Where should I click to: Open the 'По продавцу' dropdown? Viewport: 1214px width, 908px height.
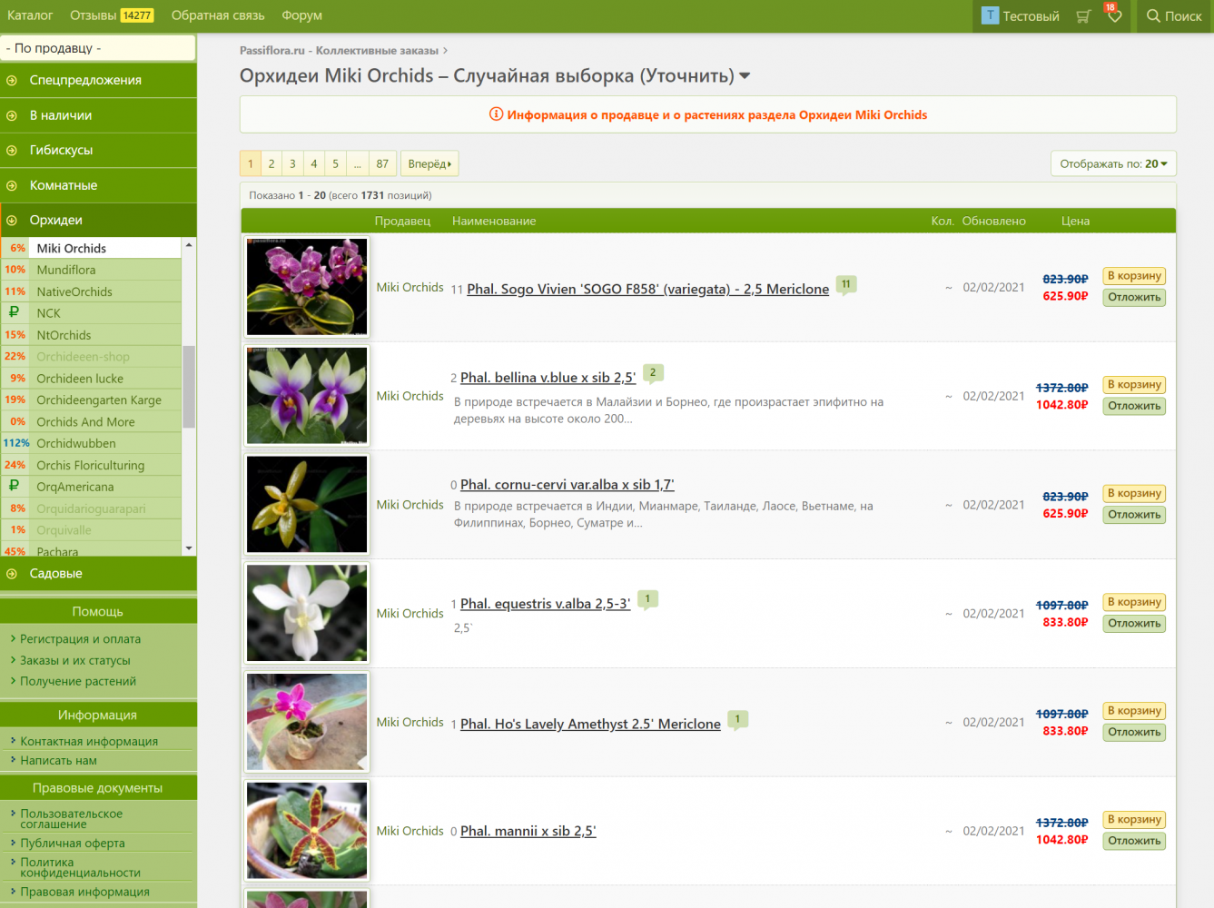tap(98, 48)
